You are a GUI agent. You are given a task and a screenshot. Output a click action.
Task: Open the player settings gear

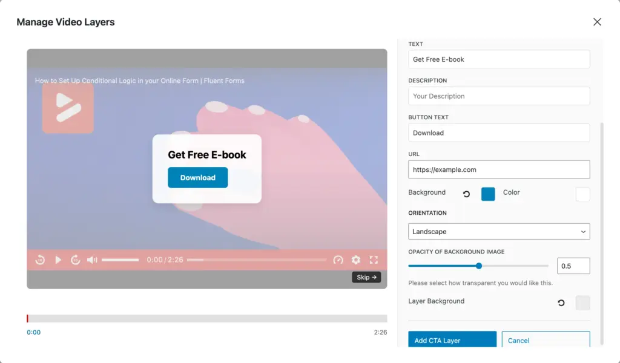(x=356, y=260)
